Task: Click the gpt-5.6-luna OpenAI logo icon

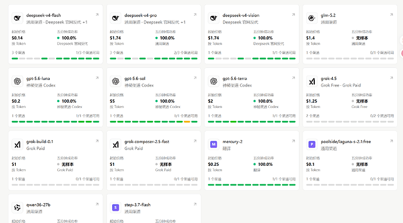Action: (17, 82)
